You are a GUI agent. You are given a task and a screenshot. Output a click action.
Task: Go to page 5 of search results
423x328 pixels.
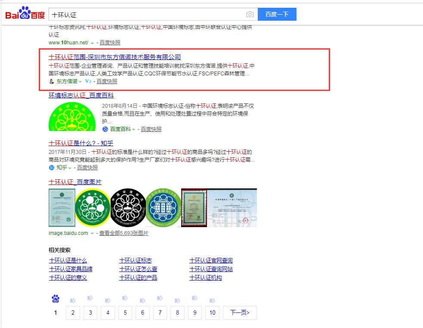pyautogui.click(x=125, y=313)
